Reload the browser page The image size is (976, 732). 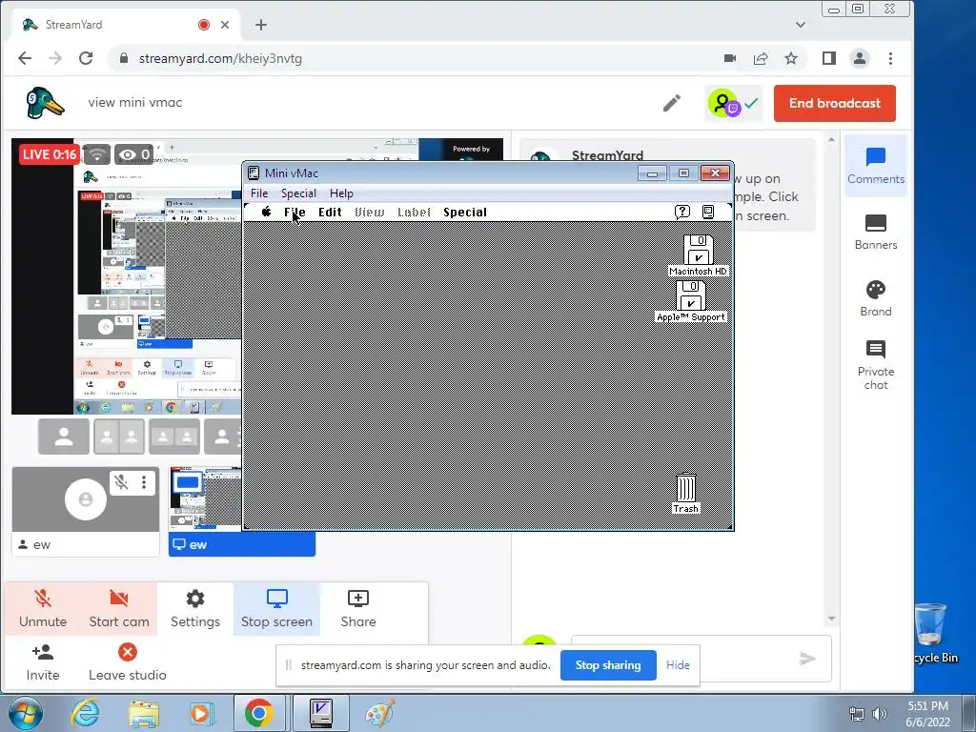86,58
